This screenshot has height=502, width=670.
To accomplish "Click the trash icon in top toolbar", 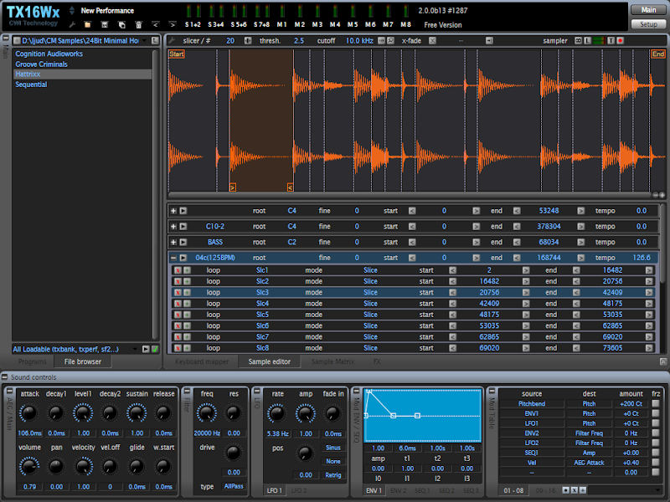I will [138, 25].
